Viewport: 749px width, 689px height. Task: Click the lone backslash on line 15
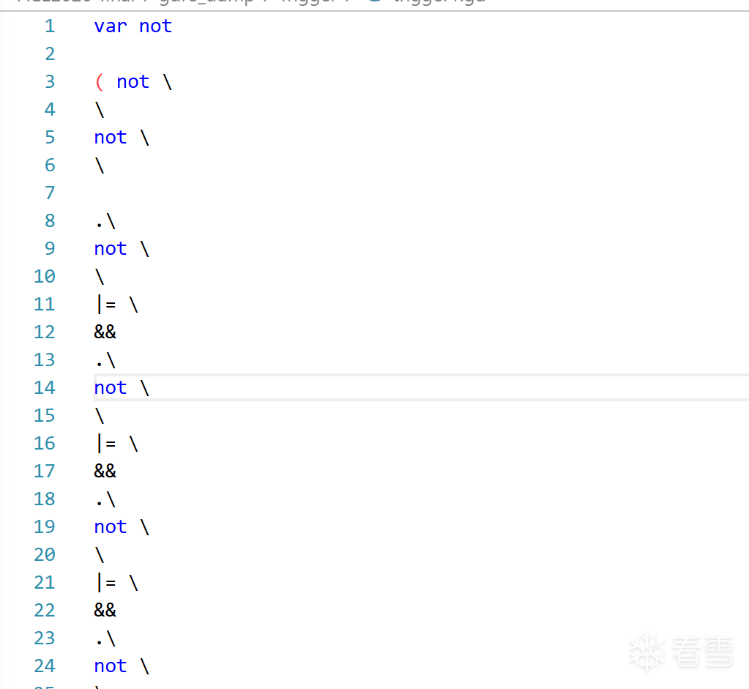pyautogui.click(x=100, y=416)
